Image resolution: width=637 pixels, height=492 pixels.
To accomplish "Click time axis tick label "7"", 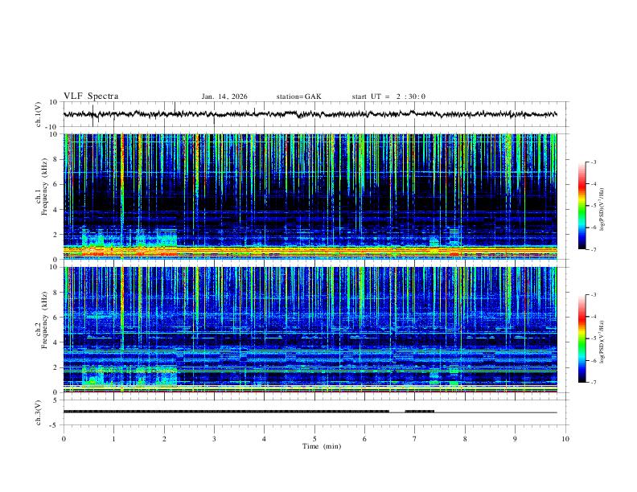I will coord(415,439).
